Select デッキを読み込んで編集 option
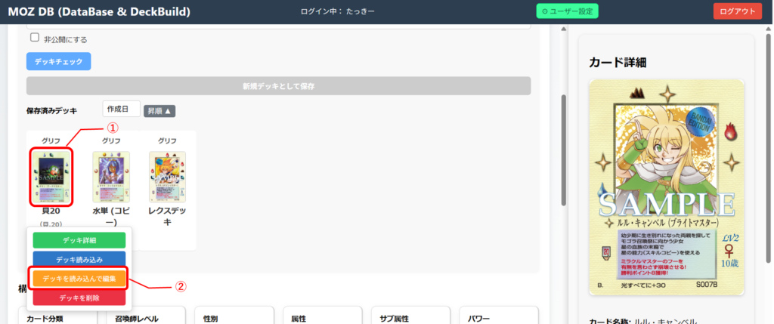Image resolution: width=774 pixels, height=324 pixels. pyautogui.click(x=79, y=278)
